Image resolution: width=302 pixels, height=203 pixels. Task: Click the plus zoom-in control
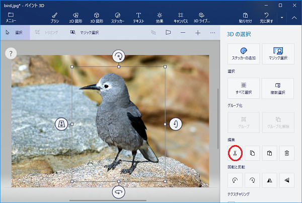[x=198, y=32]
